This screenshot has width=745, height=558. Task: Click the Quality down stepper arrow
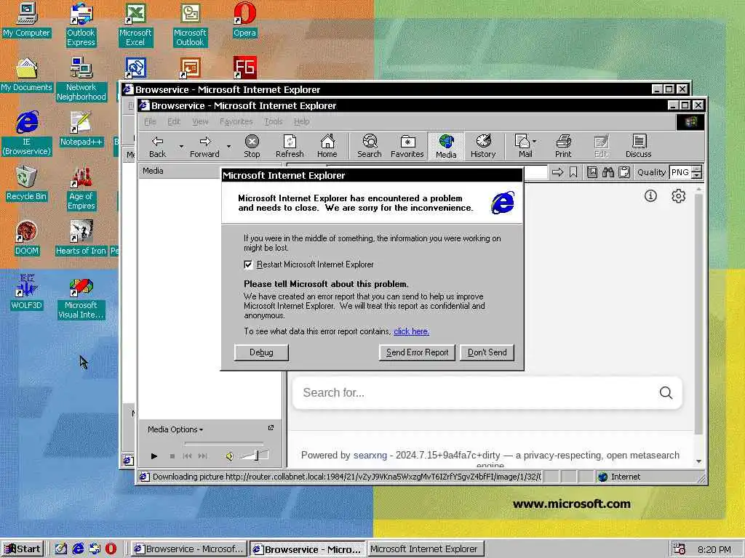[696, 176]
